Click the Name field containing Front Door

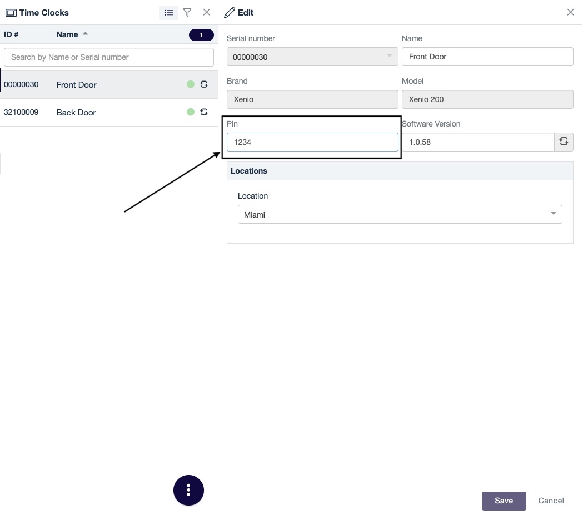[487, 57]
